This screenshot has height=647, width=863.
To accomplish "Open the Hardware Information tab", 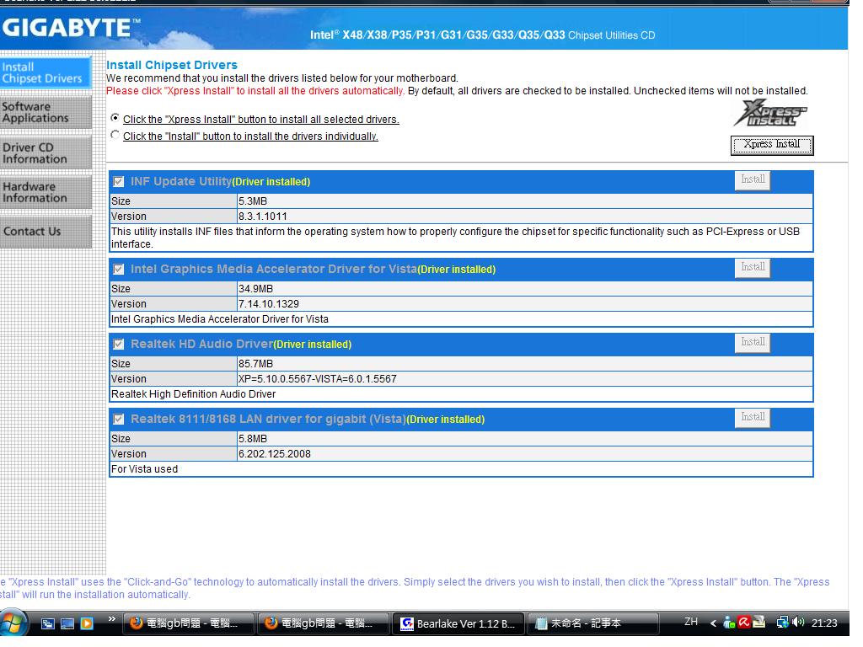I will coord(46,192).
